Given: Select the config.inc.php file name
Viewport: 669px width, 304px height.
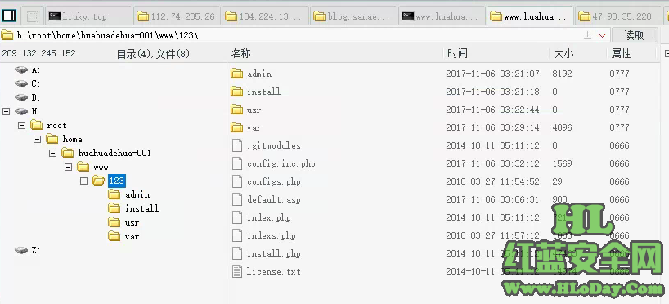Looking at the screenshot, I should (281, 163).
